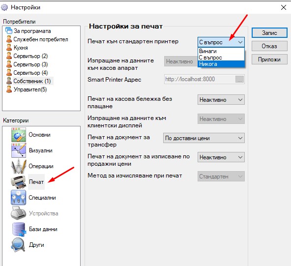The height and width of the screenshot is (266, 291).
Task: Click the Настройки gear icon in title bar
Action: [x=4, y=7]
